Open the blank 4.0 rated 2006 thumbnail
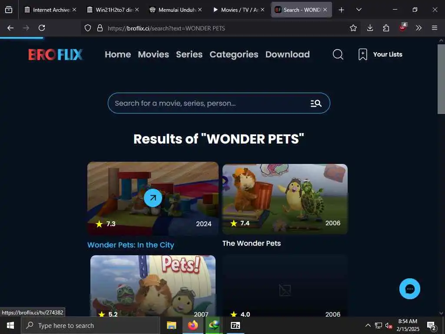 pyautogui.click(x=285, y=286)
